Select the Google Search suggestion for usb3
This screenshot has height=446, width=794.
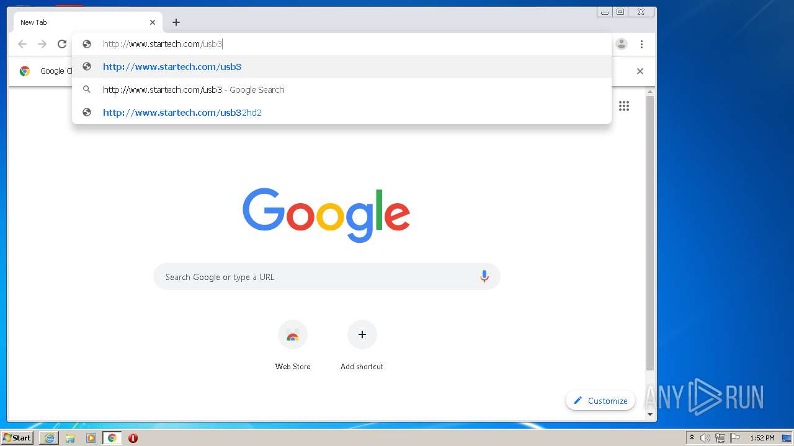tap(342, 90)
